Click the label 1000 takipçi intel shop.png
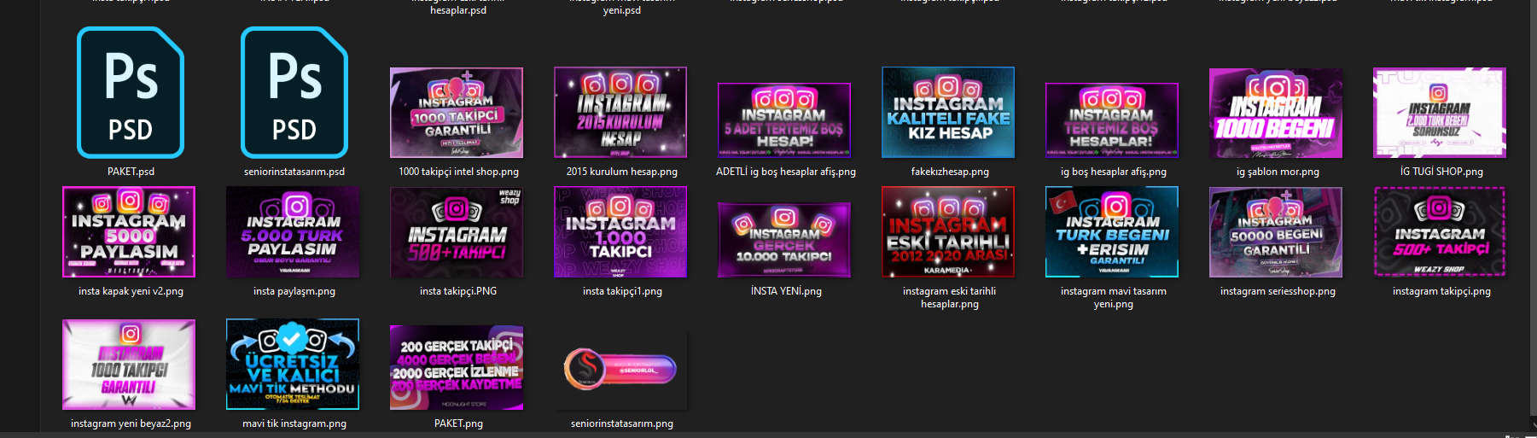The image size is (1537, 438). click(x=458, y=172)
